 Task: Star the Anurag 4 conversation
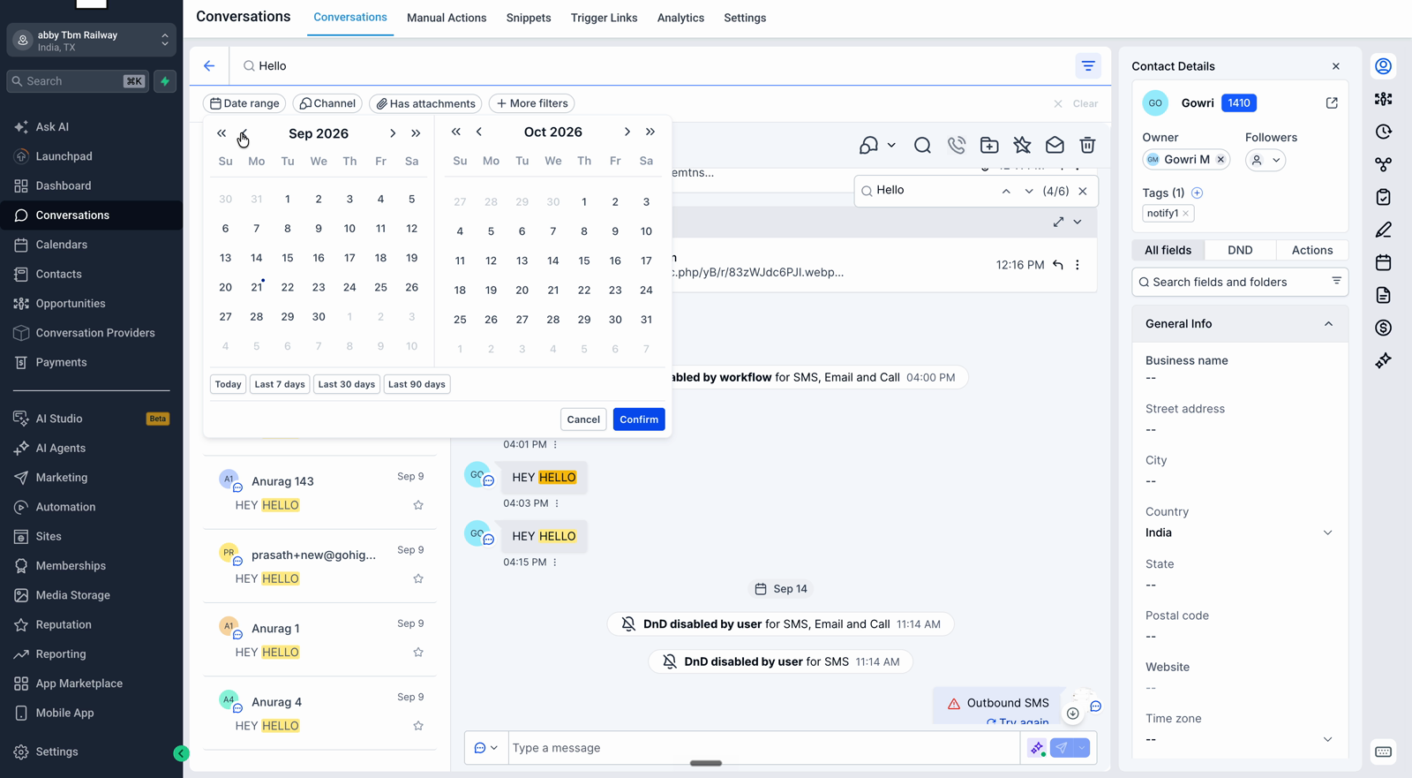pyautogui.click(x=418, y=726)
